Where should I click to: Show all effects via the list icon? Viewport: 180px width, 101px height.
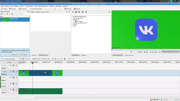73,12
